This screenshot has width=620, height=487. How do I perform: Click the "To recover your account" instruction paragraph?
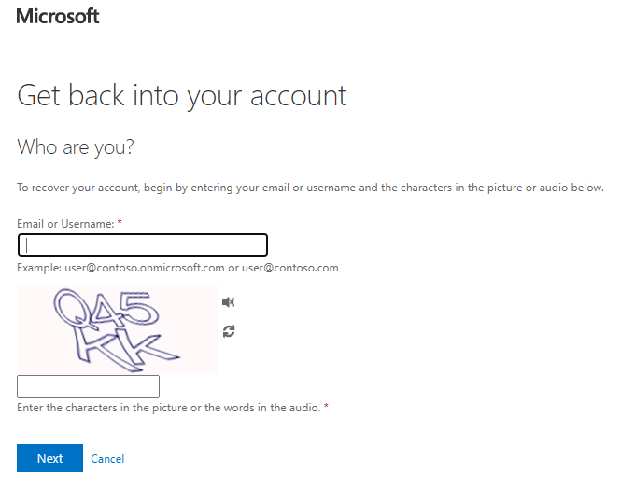click(310, 188)
